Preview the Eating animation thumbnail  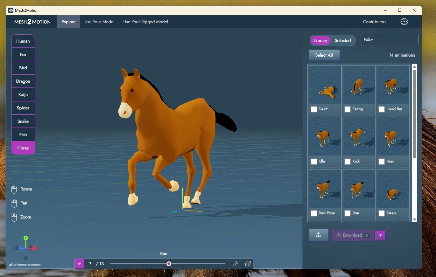tap(359, 85)
